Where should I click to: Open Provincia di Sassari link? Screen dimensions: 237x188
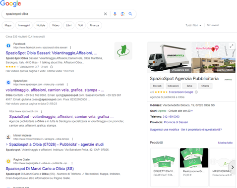(x=176, y=122)
